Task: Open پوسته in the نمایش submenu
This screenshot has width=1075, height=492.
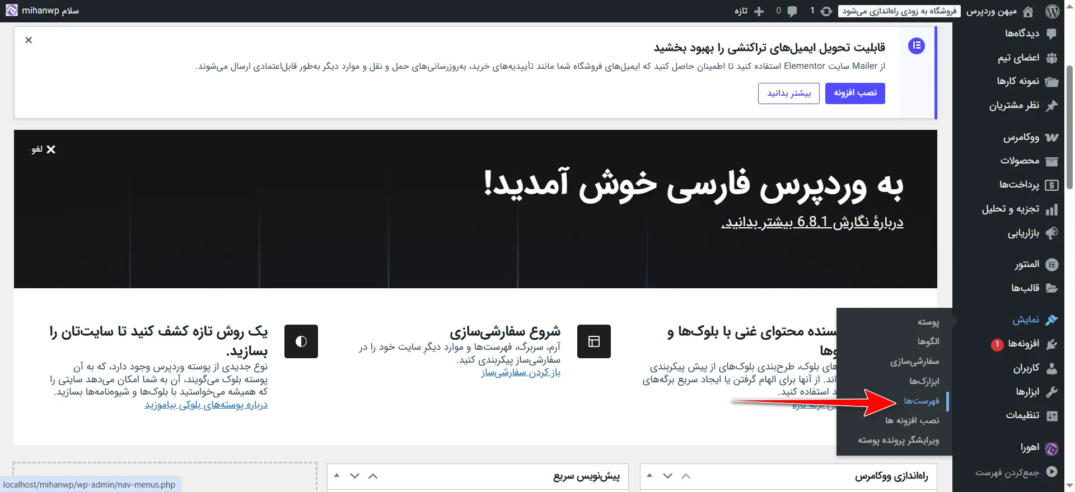Action: click(x=928, y=322)
